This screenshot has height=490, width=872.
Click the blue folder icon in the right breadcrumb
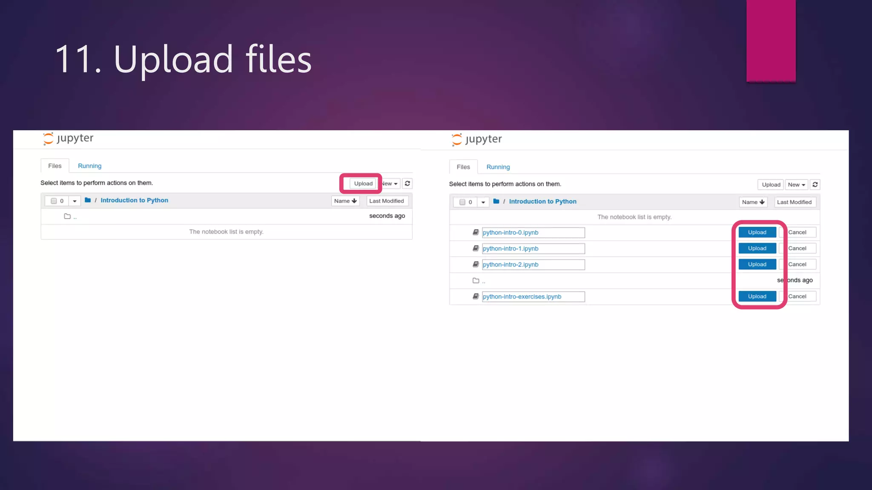(496, 201)
